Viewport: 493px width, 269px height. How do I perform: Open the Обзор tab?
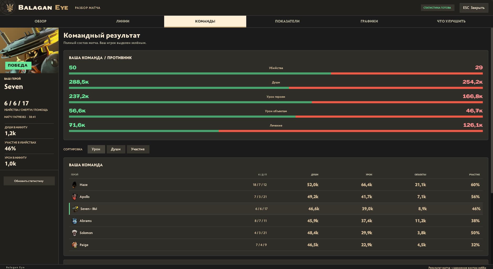click(x=41, y=21)
